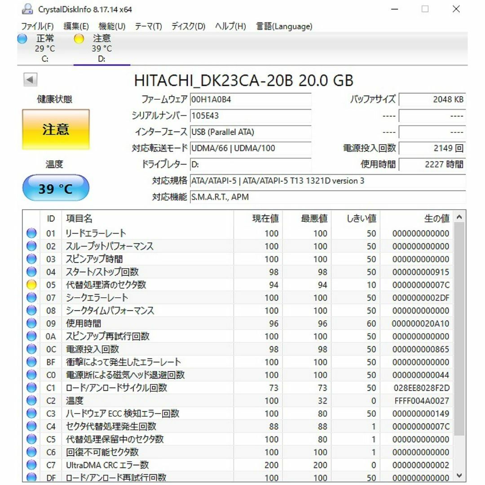The image size is (485, 485).
Task: Switch to the C: drive tab showing 正常
Action: tap(45, 48)
